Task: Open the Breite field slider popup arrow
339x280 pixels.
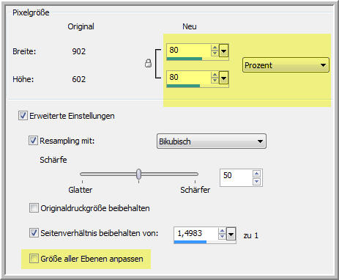Action: tap(223, 51)
